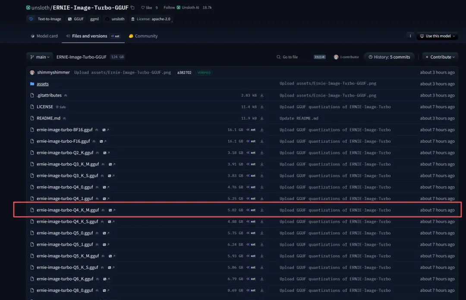Screen dimensions: 466x300
Task: Expand the Contribute dropdown
Action: [440, 57]
